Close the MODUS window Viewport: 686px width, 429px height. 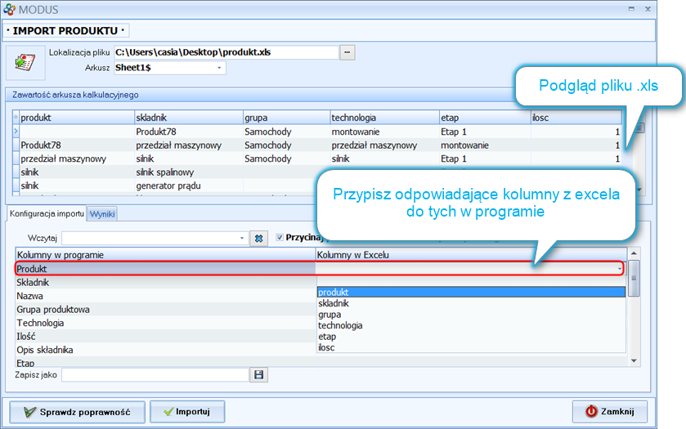tap(648, 9)
